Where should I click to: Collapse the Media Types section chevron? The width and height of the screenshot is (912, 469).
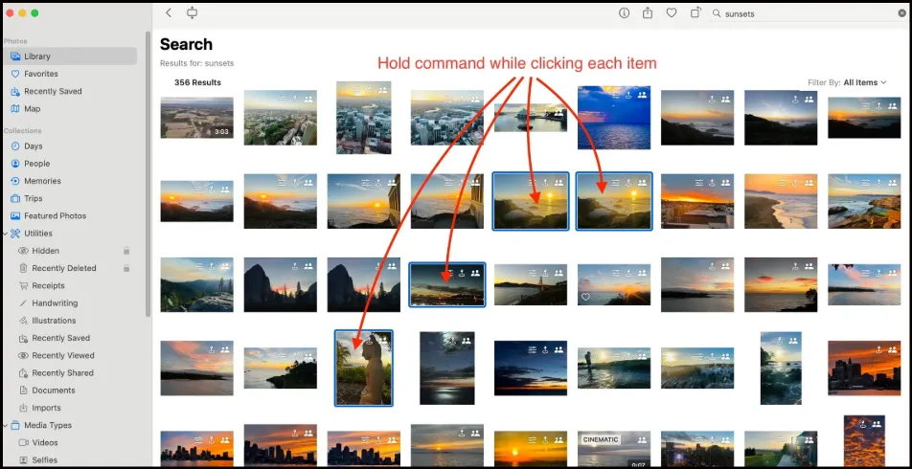click(6, 425)
